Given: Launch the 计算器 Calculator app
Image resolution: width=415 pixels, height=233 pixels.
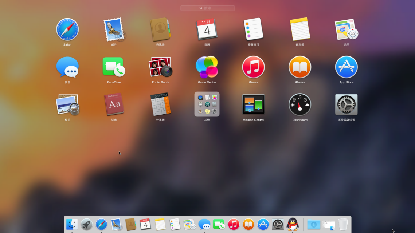Looking at the screenshot, I should click(x=160, y=104).
